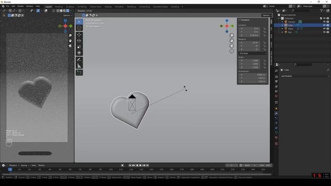Open the Add Modifier dropdown

[305, 76]
